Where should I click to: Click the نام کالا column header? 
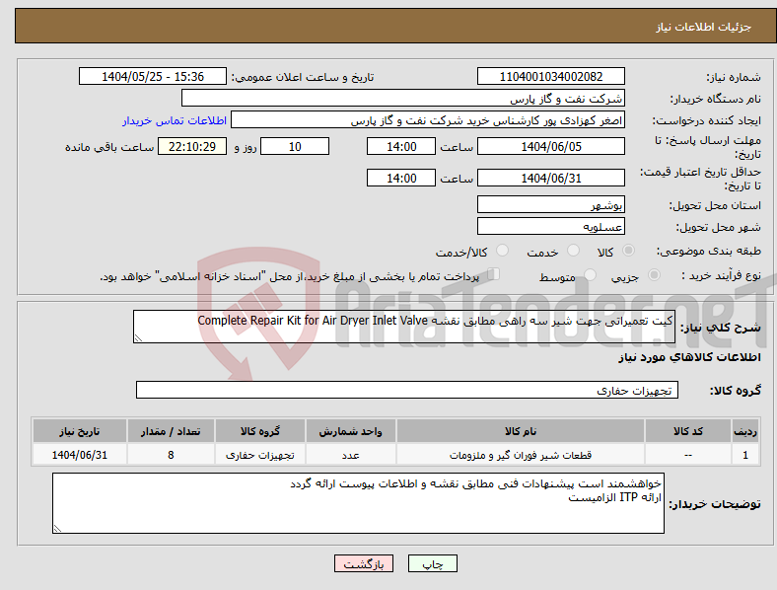(521, 431)
